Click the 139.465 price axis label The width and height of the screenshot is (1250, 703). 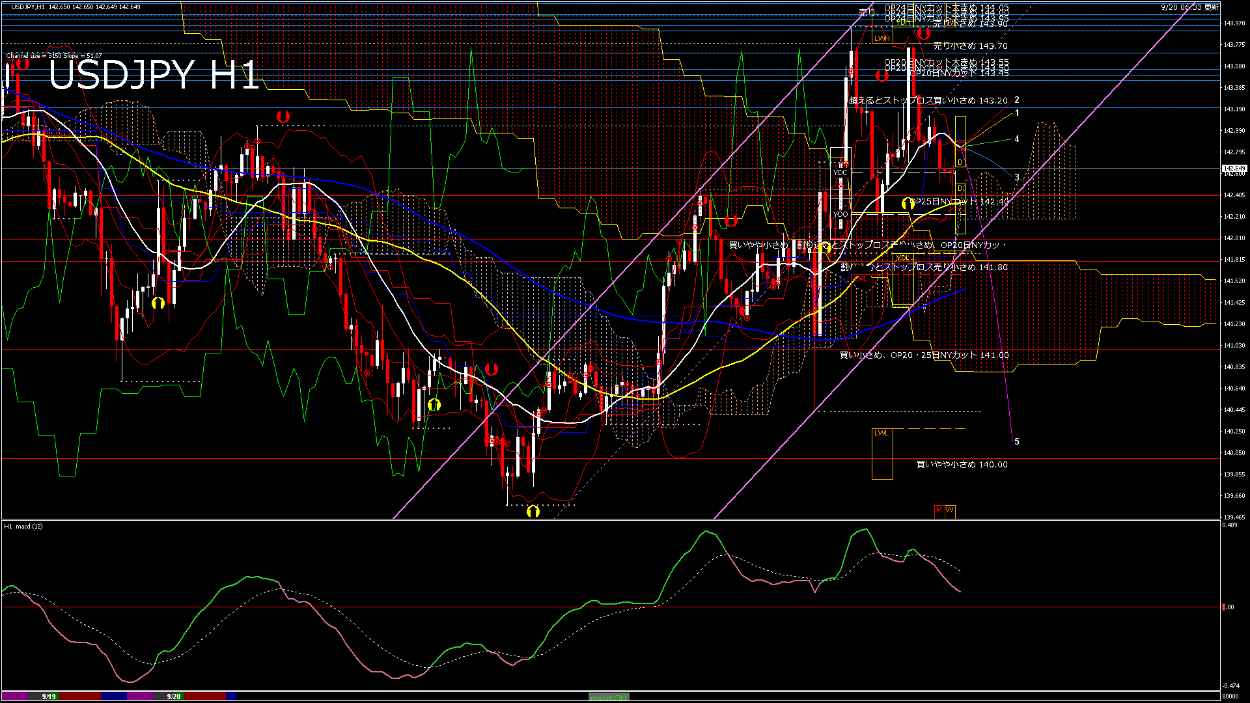pos(1234,517)
